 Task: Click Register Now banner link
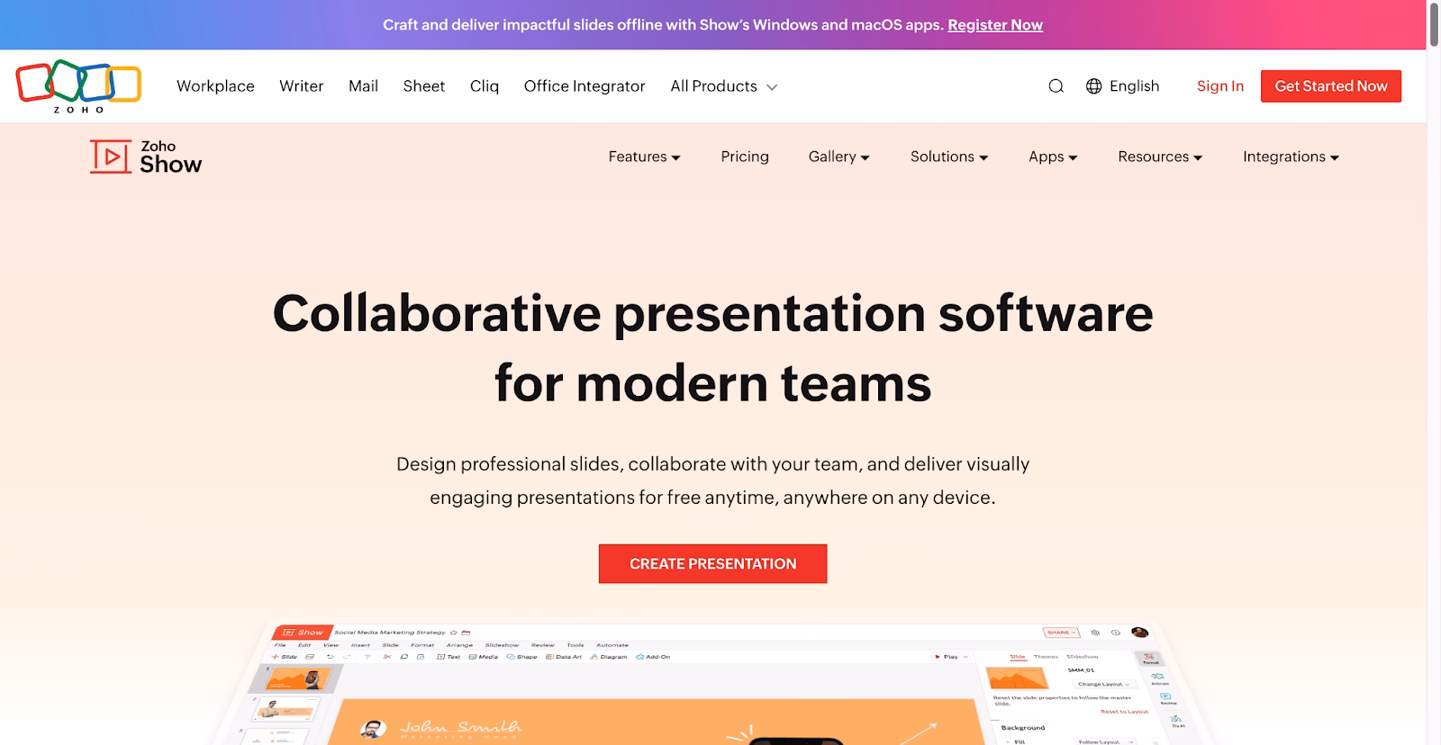point(995,25)
